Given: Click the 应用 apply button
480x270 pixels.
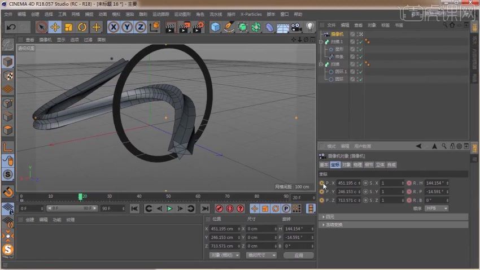Looking at the screenshot, I should [x=299, y=255].
